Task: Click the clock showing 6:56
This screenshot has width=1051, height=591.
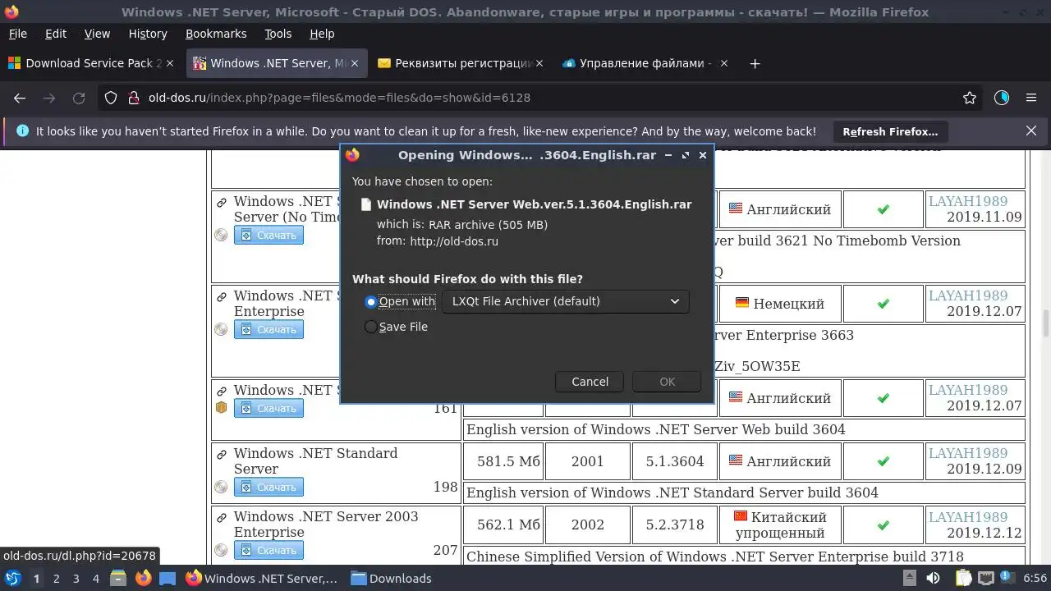Action: [1035, 579]
